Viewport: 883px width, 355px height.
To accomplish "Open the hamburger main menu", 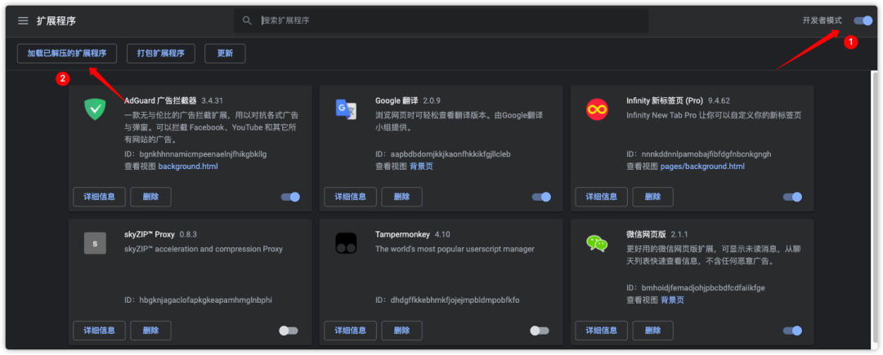I will 23,20.
